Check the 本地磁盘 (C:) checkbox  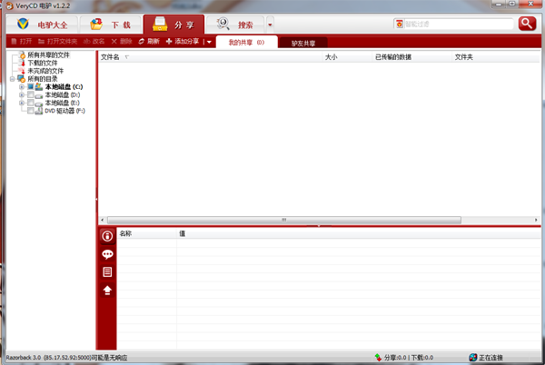(x=29, y=86)
